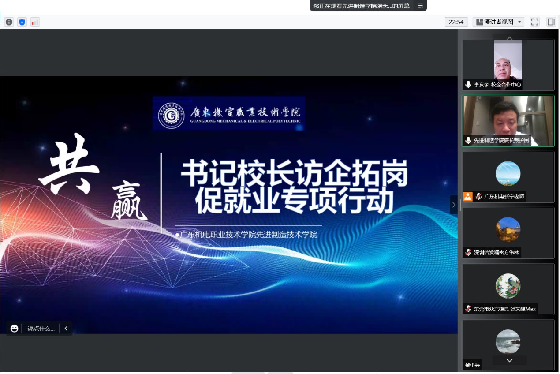Check the network signal bars icon
The image size is (560, 374).
(x=35, y=22)
